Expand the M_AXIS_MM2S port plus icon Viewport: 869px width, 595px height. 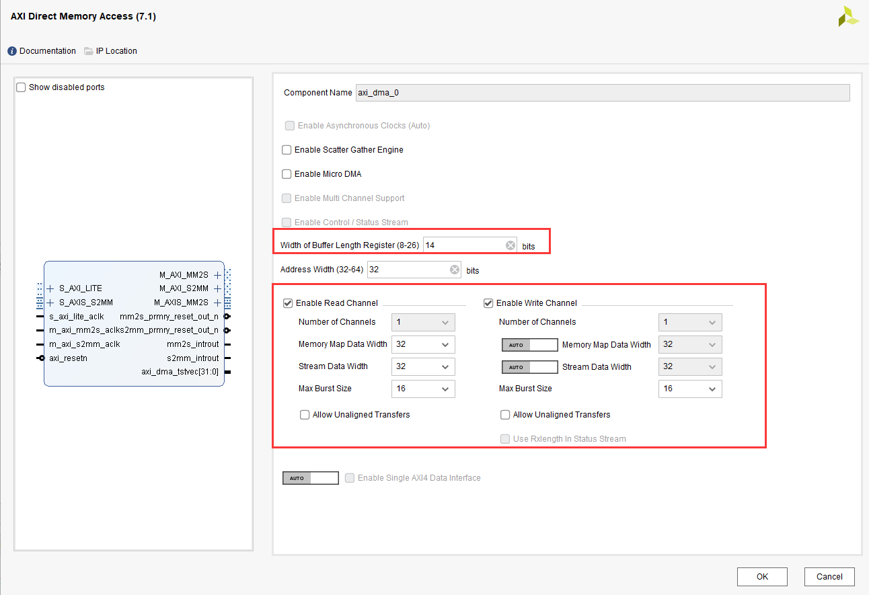click(x=217, y=303)
